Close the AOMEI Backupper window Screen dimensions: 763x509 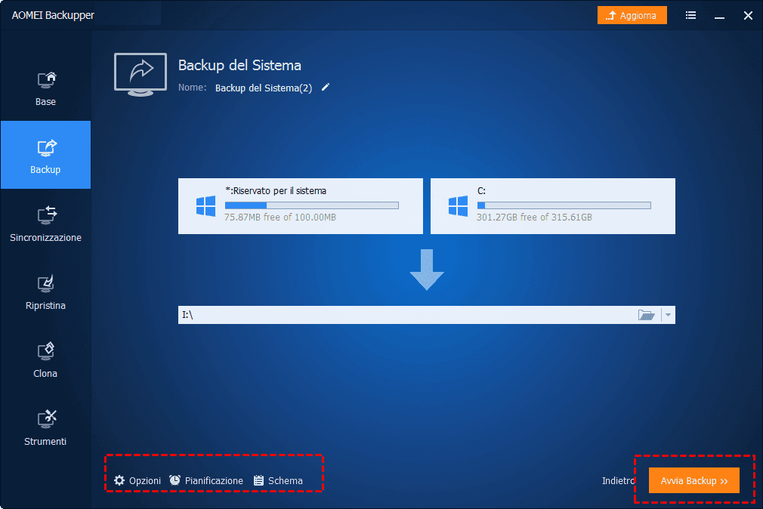(748, 16)
